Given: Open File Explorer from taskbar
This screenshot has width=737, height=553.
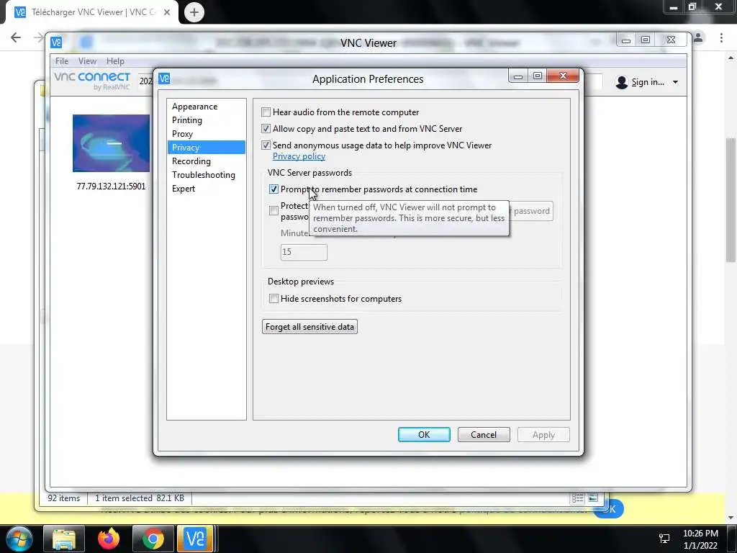Looking at the screenshot, I should (64, 539).
